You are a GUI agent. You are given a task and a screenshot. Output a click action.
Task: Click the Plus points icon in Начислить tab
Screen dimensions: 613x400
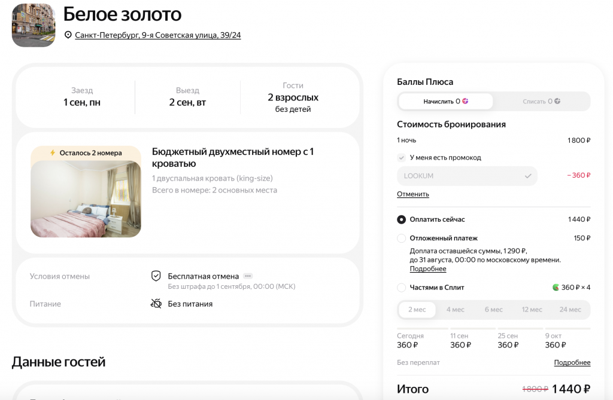(x=465, y=101)
